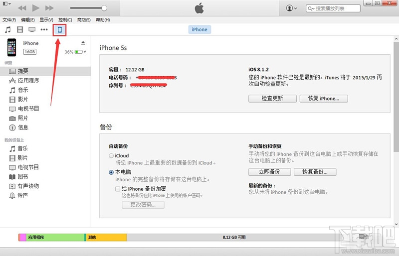
Task: Open the TV Shows library icon in toolbar
Action: [x=32, y=30]
